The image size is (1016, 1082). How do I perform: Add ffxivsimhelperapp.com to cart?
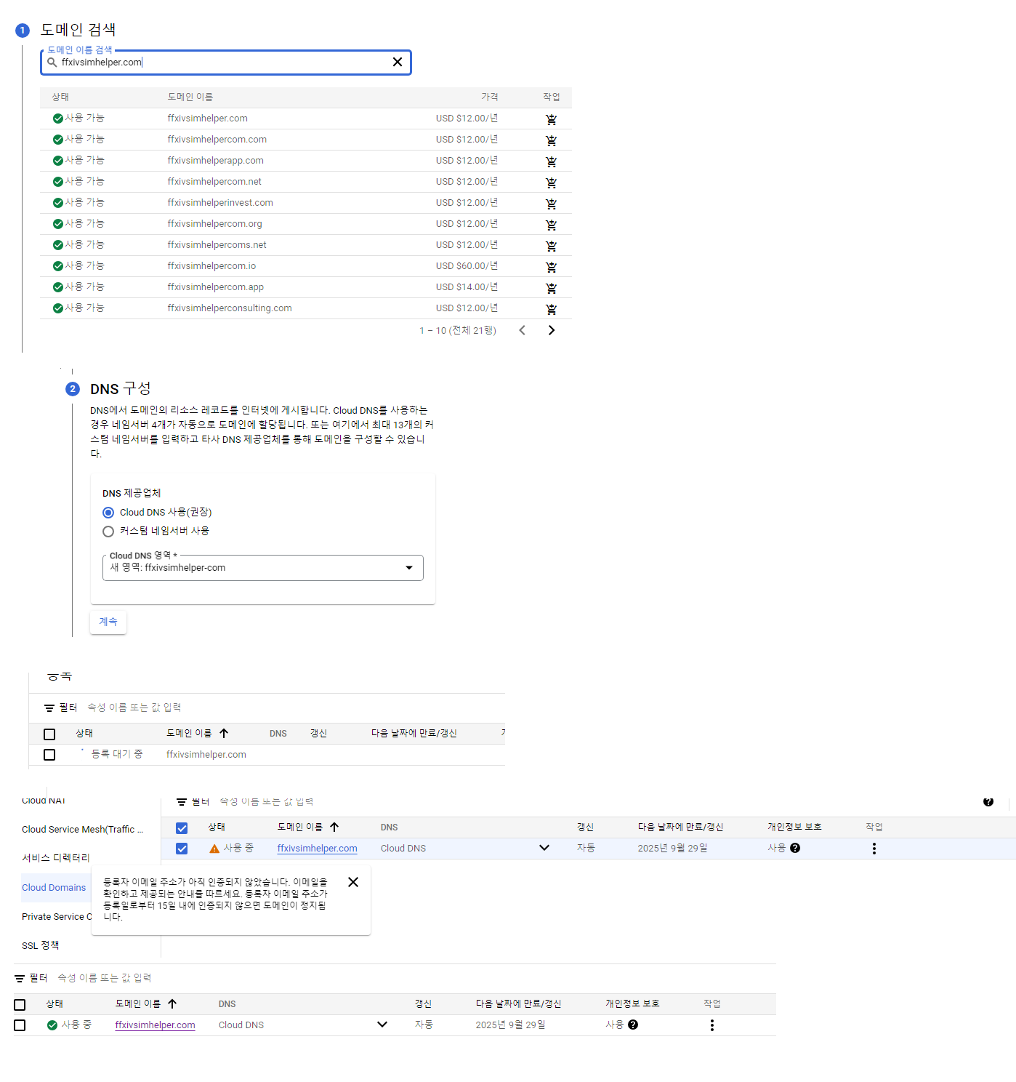click(x=552, y=161)
